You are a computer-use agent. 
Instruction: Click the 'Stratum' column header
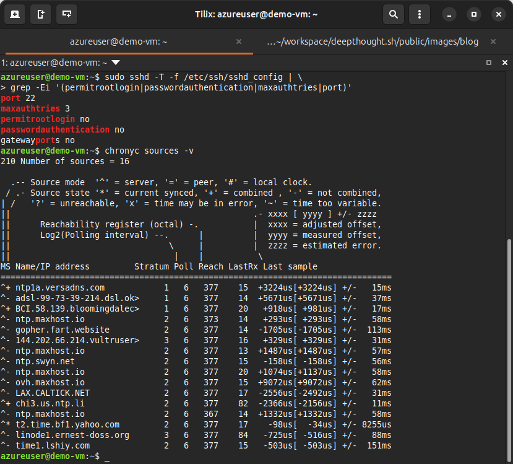pyautogui.click(x=152, y=266)
